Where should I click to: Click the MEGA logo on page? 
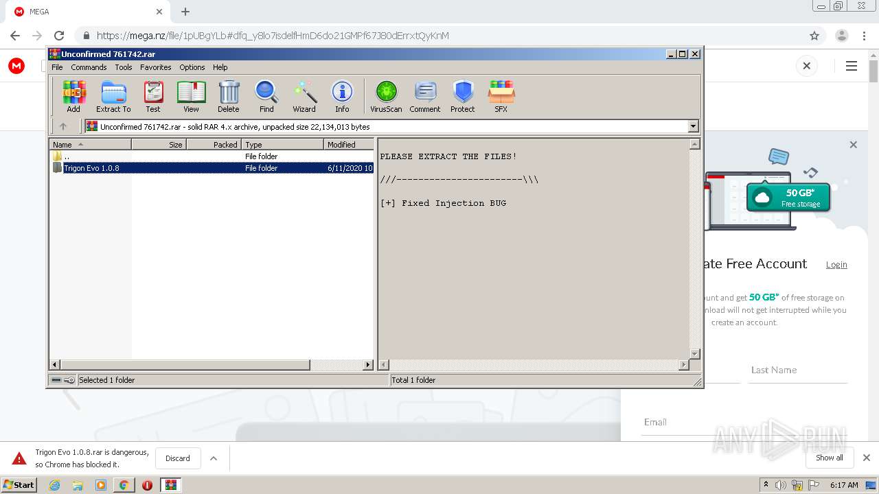(16, 66)
